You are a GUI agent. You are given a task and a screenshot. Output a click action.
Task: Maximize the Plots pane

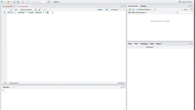[191, 44]
